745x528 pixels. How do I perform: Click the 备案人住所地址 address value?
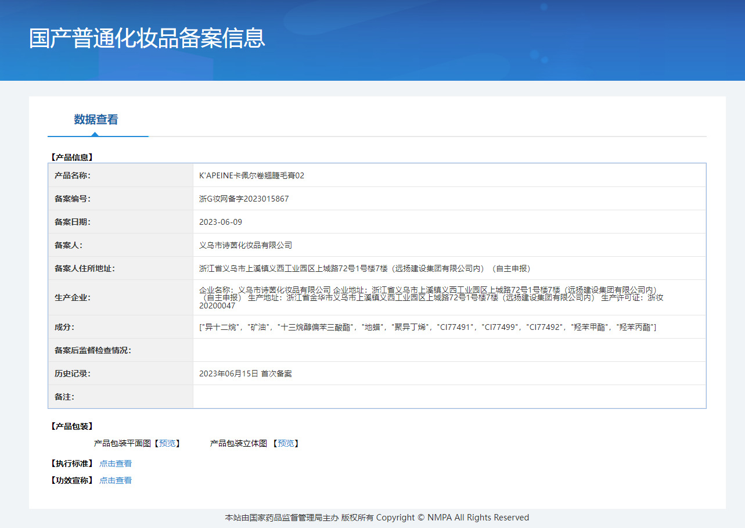(365, 268)
